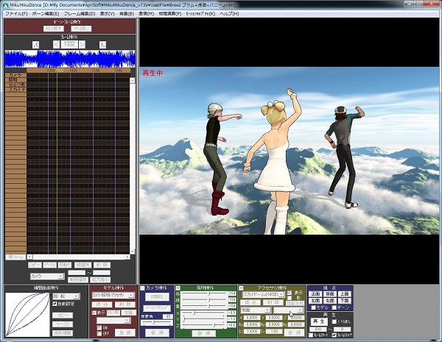Screen dimensions: 442x342
Task: Open the ボーン編集(E) menu
Action: [x=46, y=13]
